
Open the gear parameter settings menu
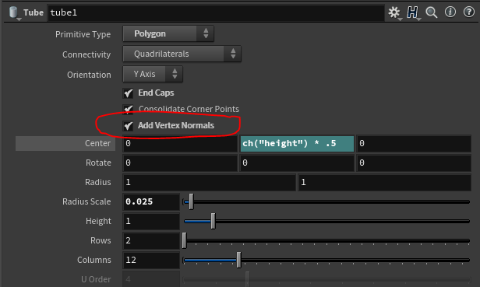click(394, 13)
